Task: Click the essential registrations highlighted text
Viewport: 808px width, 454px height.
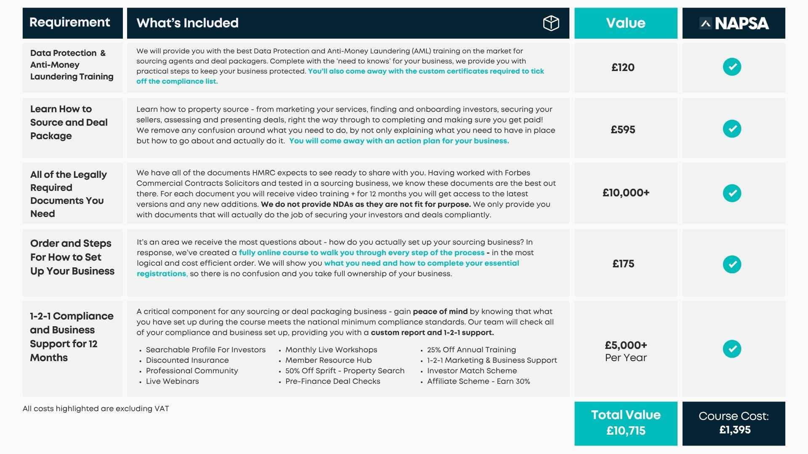Action: pos(328,268)
